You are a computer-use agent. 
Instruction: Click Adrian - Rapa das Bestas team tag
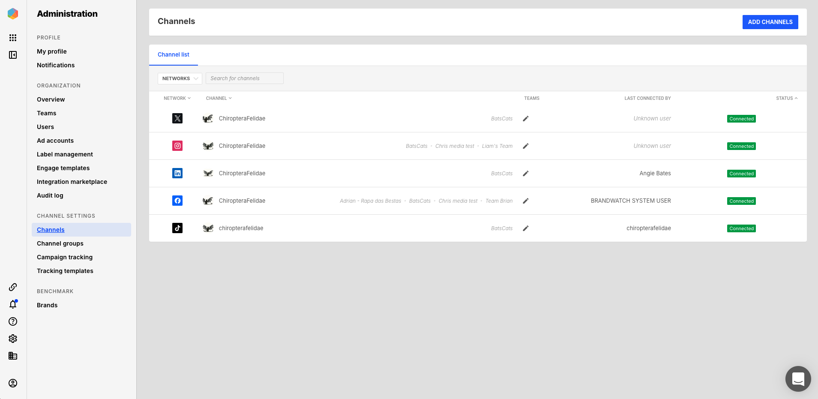tap(371, 201)
